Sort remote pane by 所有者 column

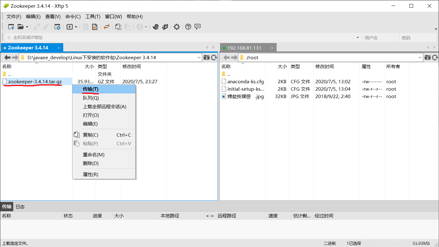tap(396, 66)
